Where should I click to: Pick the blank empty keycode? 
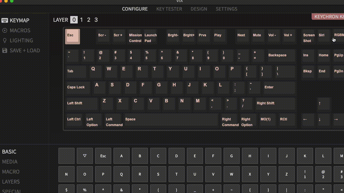(x=67, y=156)
